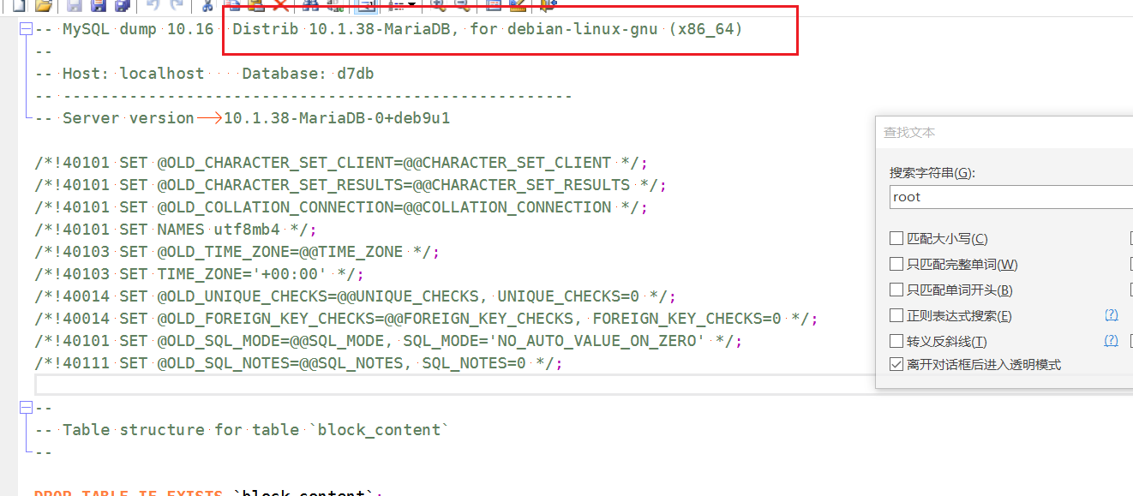The width and height of the screenshot is (1133, 496).
Task: Click the Database: d7db text
Action: 308,74
